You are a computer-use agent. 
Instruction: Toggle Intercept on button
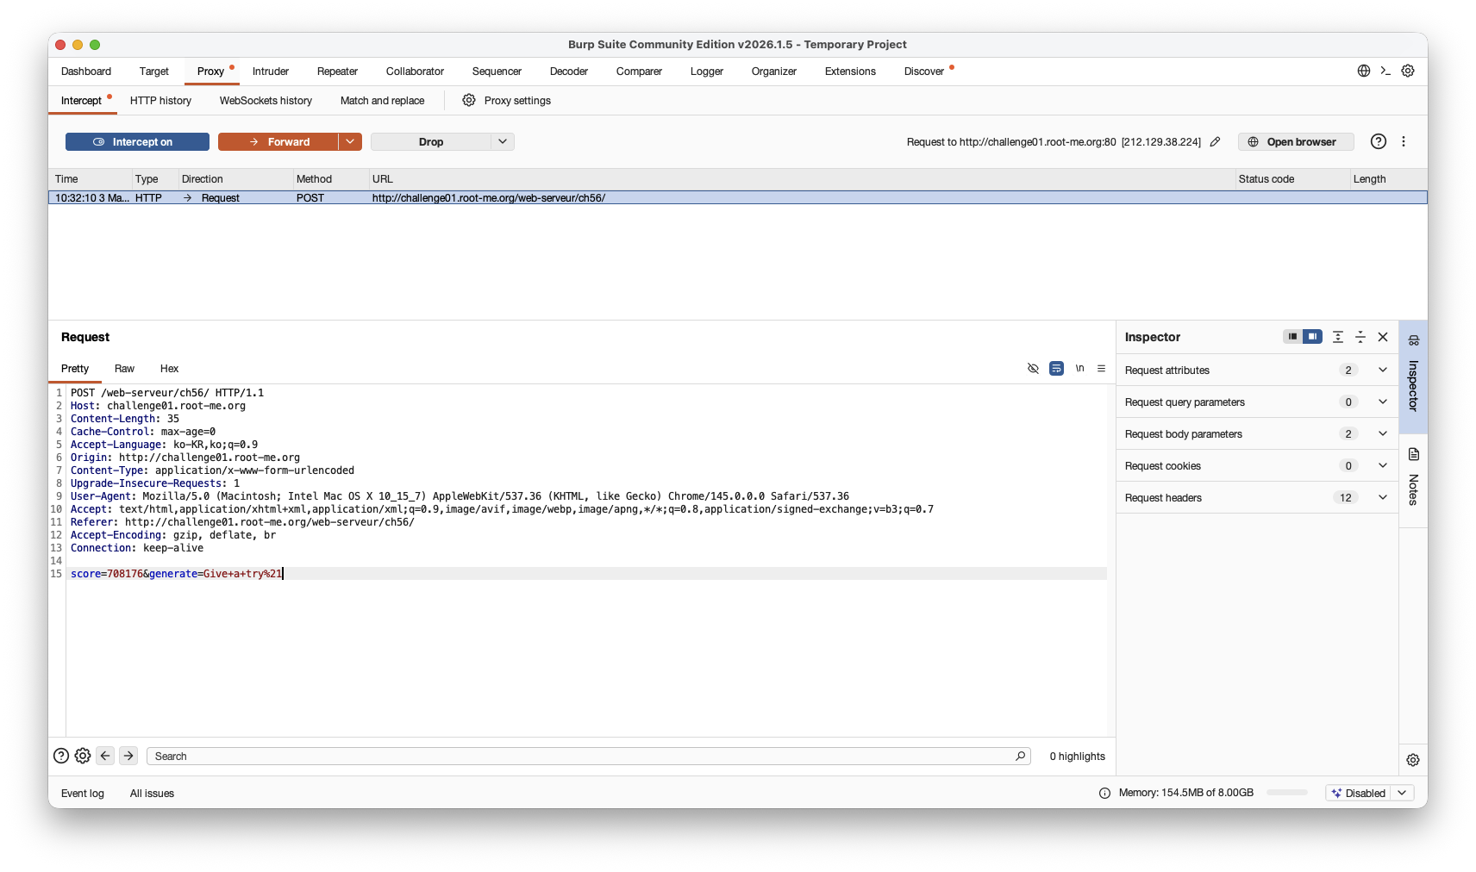(137, 141)
